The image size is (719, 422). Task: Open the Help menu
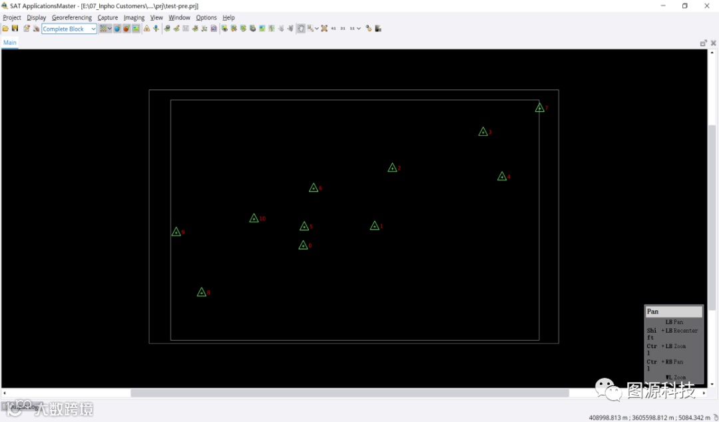point(229,17)
